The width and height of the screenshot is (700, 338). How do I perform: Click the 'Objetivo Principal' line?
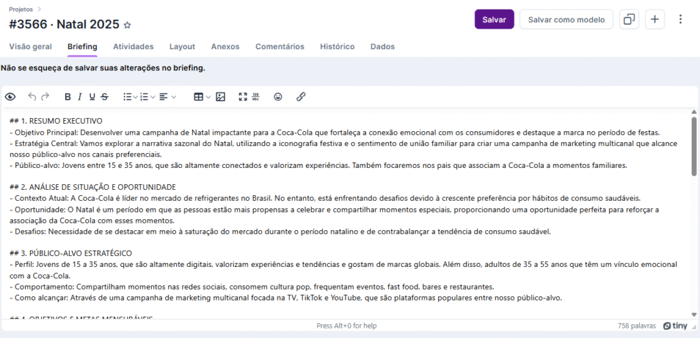pos(335,132)
